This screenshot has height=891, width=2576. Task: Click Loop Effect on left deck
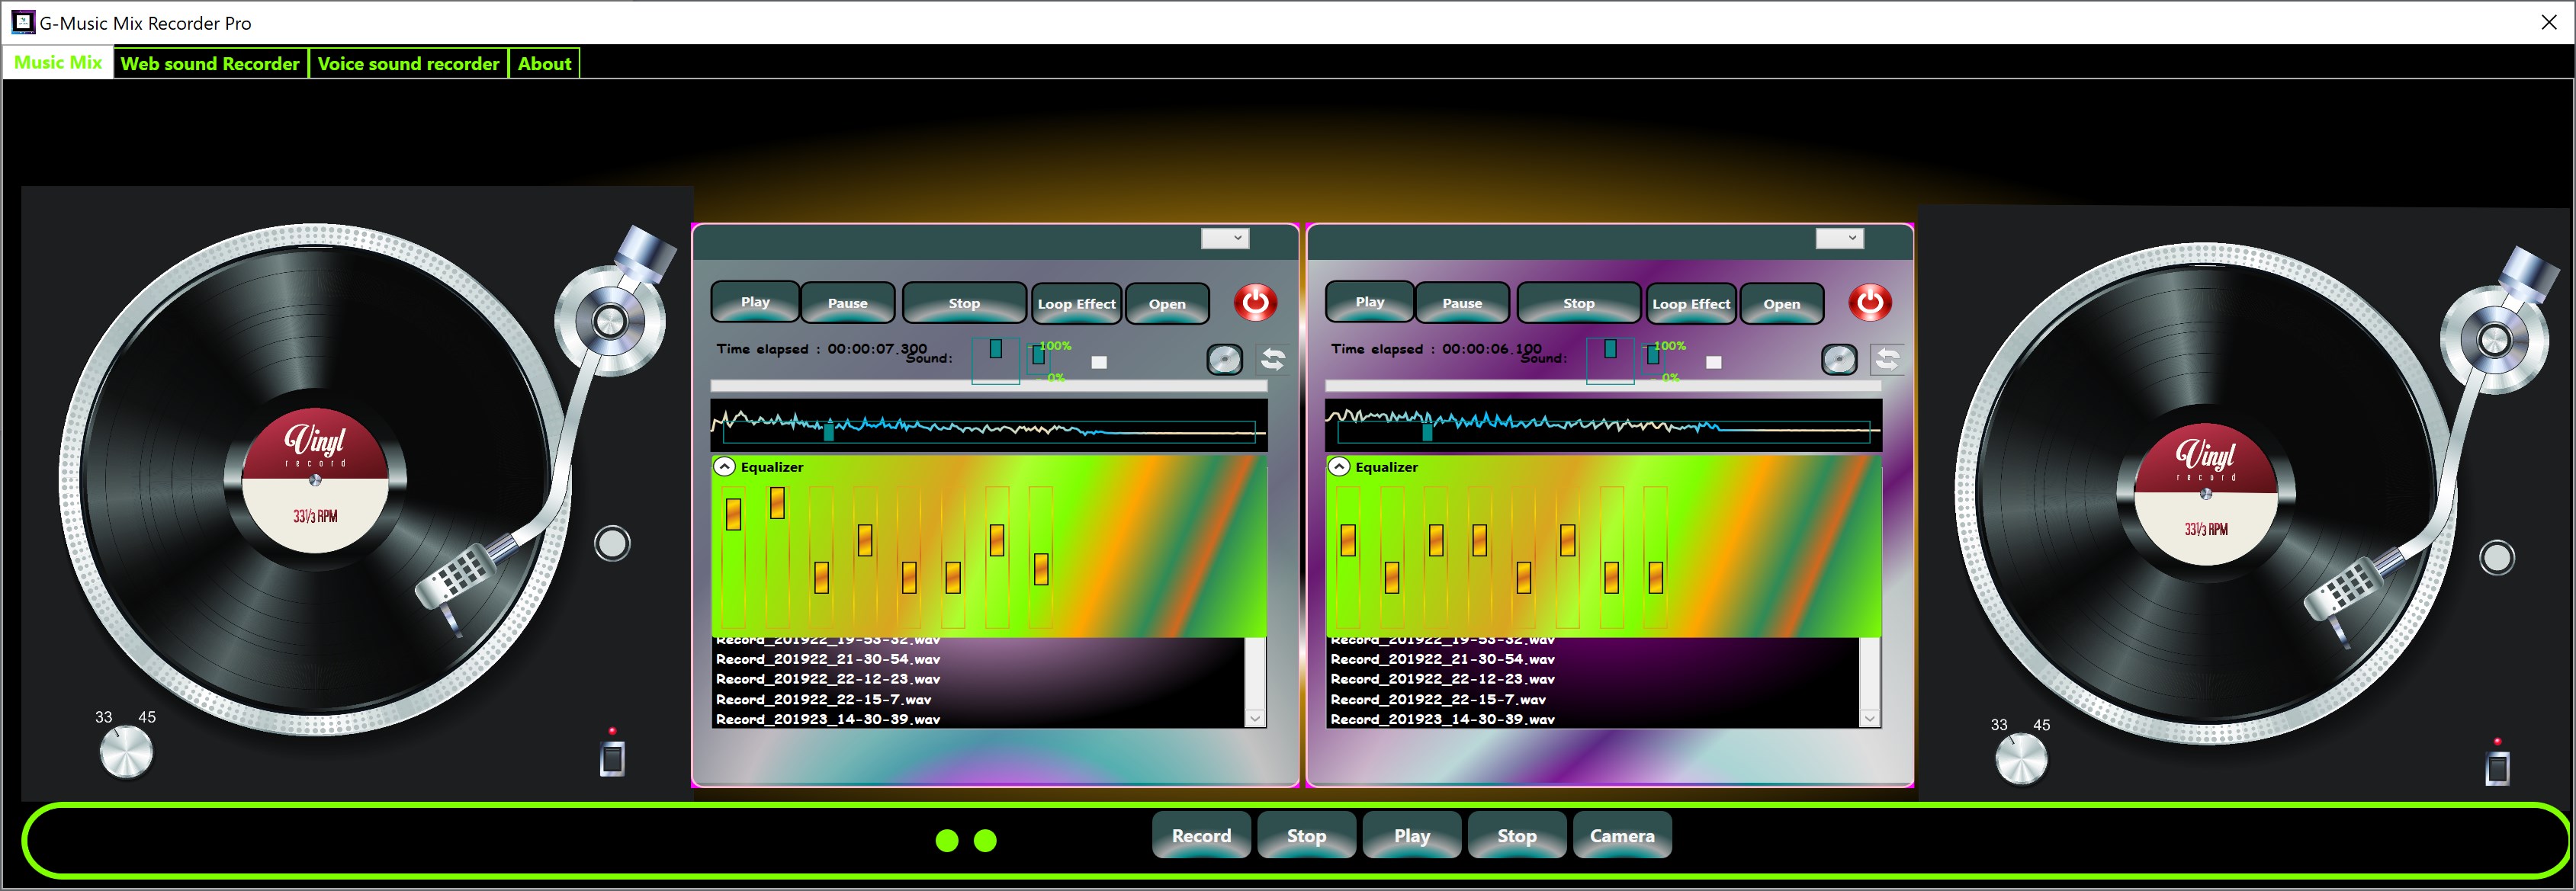coord(1076,304)
